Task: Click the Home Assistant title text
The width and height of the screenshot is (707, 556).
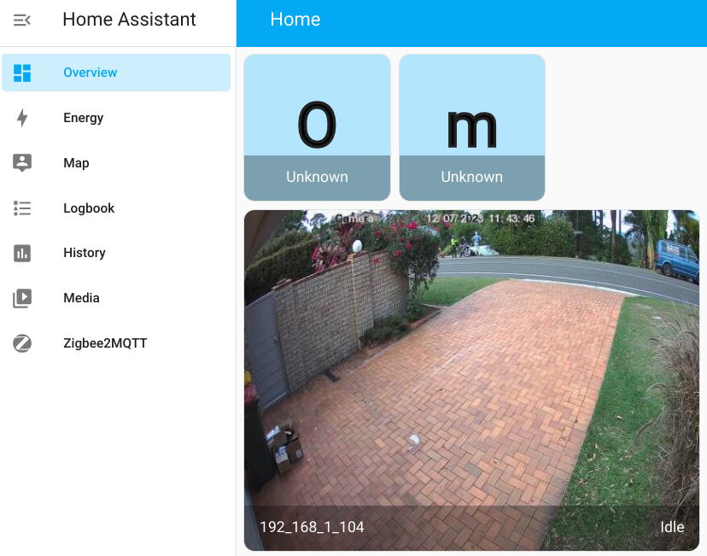Action: 127,19
